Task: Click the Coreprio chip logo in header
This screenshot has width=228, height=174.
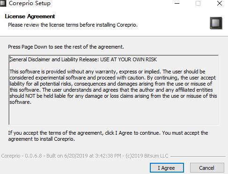Action: (x=216, y=23)
